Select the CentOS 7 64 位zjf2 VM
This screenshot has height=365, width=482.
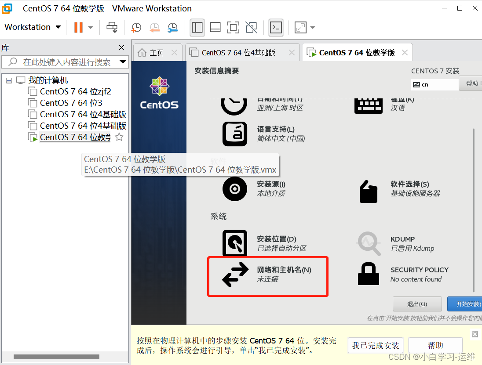pyautogui.click(x=75, y=91)
